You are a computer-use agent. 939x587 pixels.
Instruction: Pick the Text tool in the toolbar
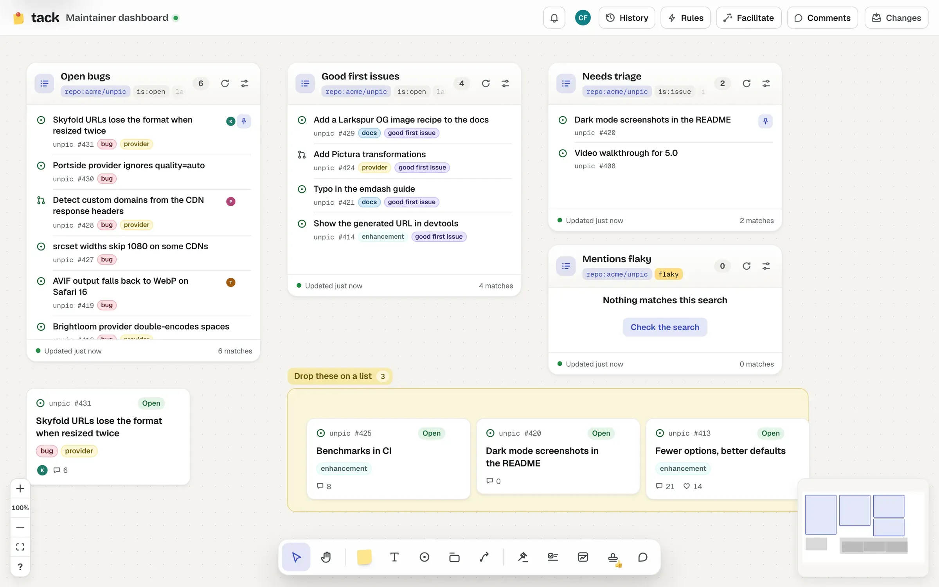click(394, 557)
